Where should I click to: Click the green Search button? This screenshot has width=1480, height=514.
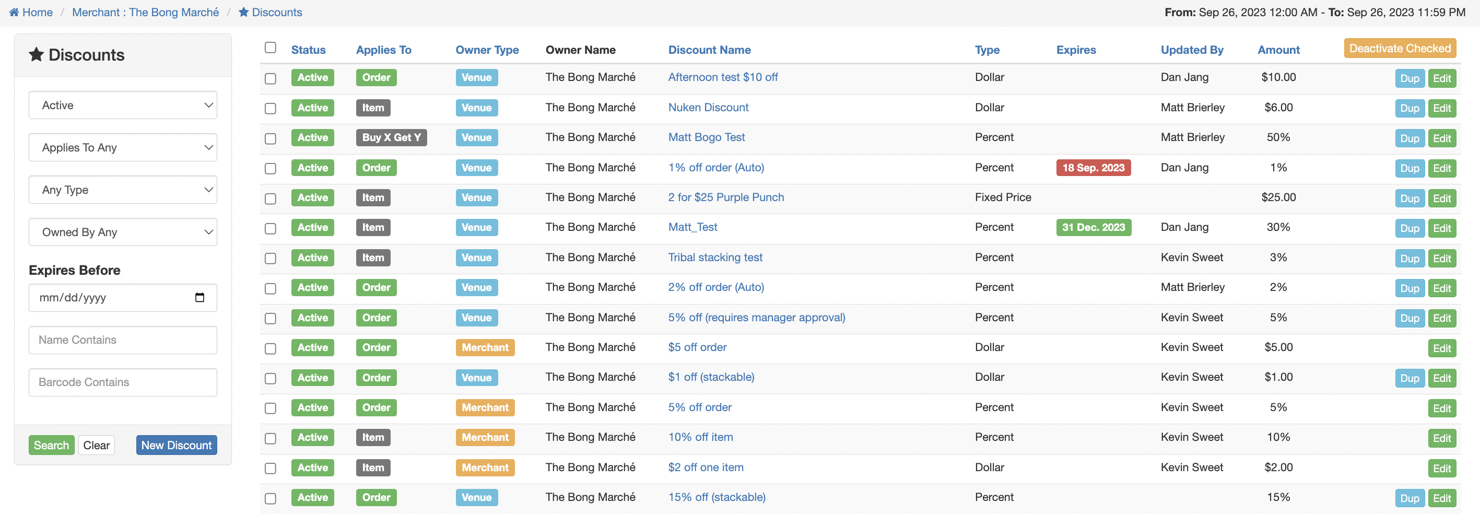(x=51, y=445)
